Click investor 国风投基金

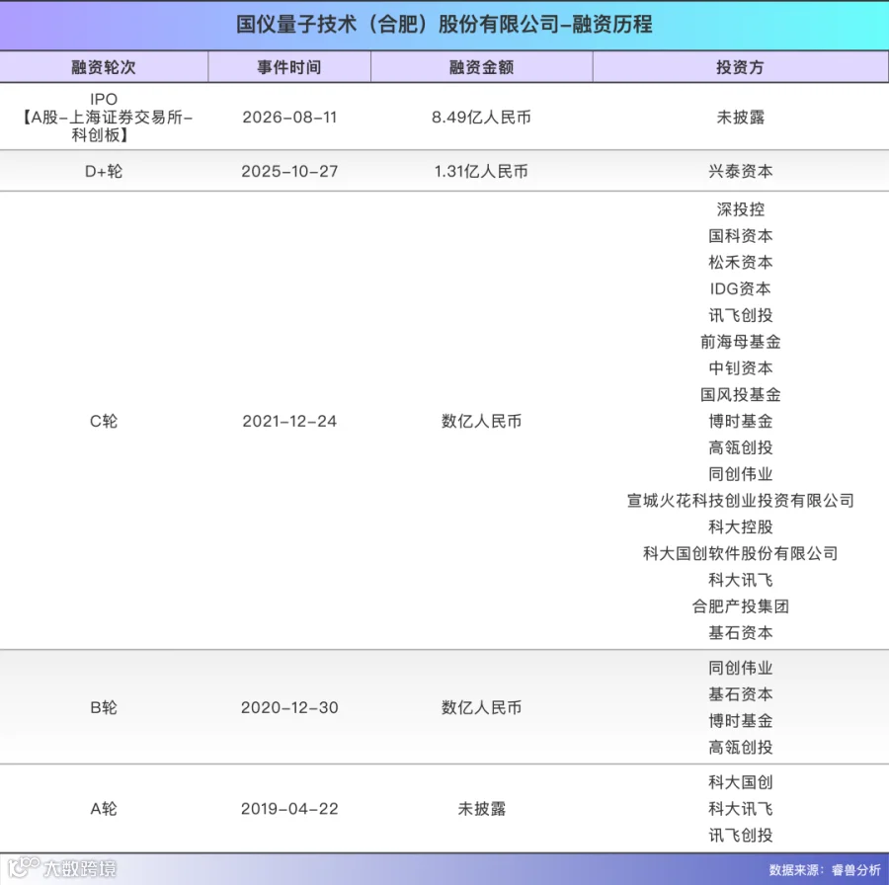point(741,394)
